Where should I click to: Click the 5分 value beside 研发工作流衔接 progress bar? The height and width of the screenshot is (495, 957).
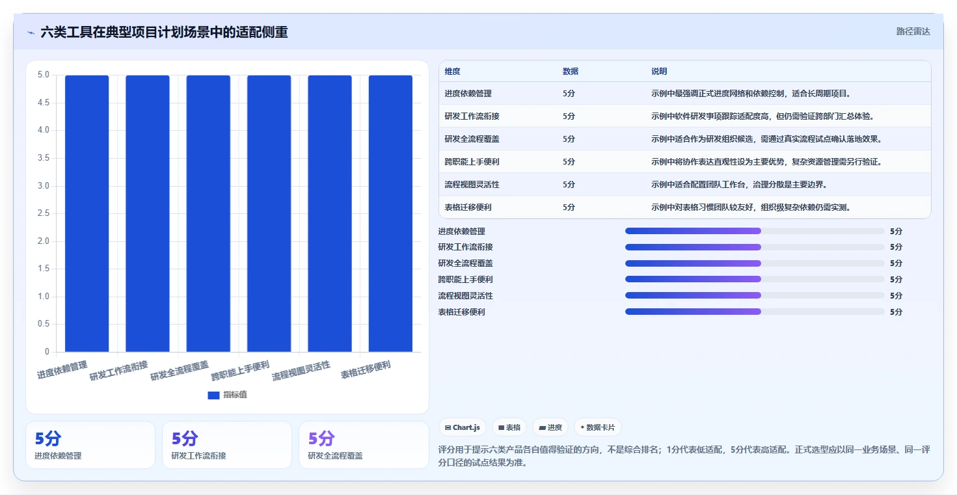point(896,247)
